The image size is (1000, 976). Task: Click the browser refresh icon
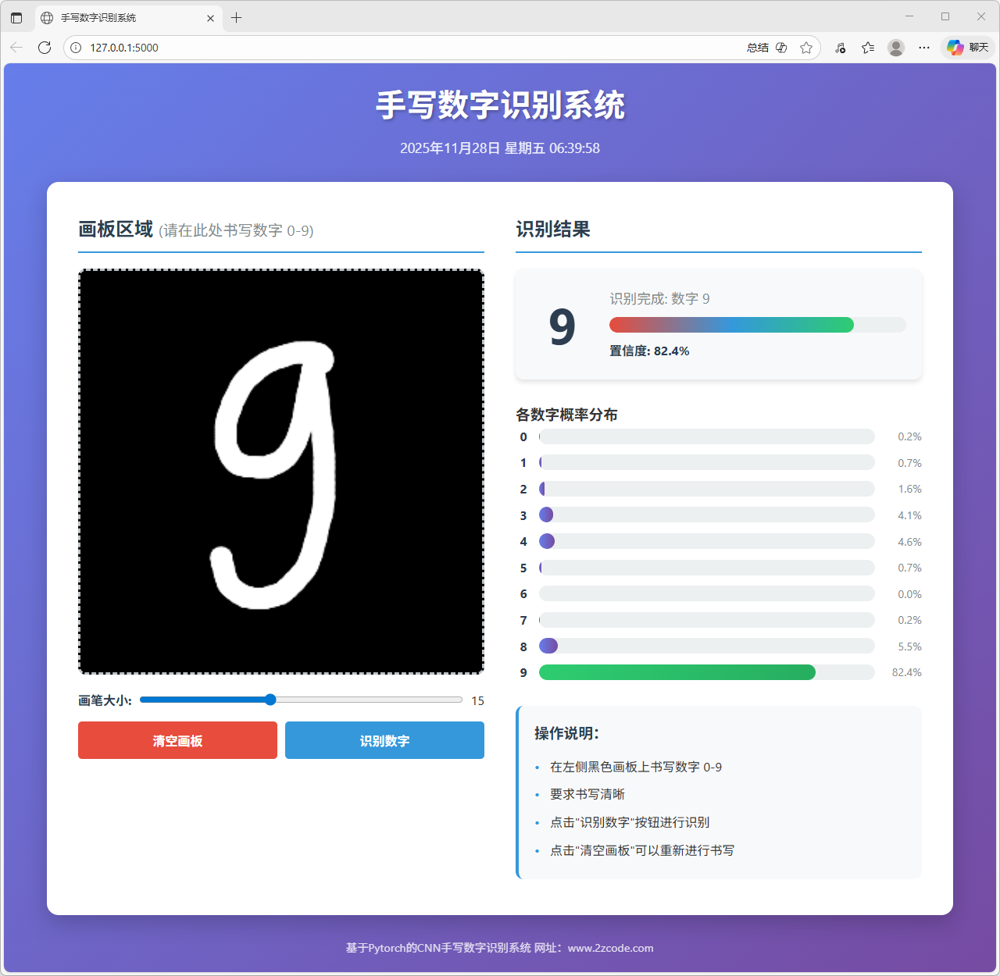(45, 48)
